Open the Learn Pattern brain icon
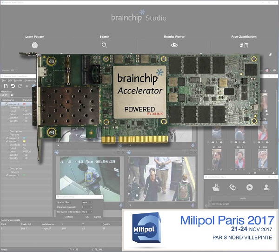279x252 pixels. coord(35,45)
